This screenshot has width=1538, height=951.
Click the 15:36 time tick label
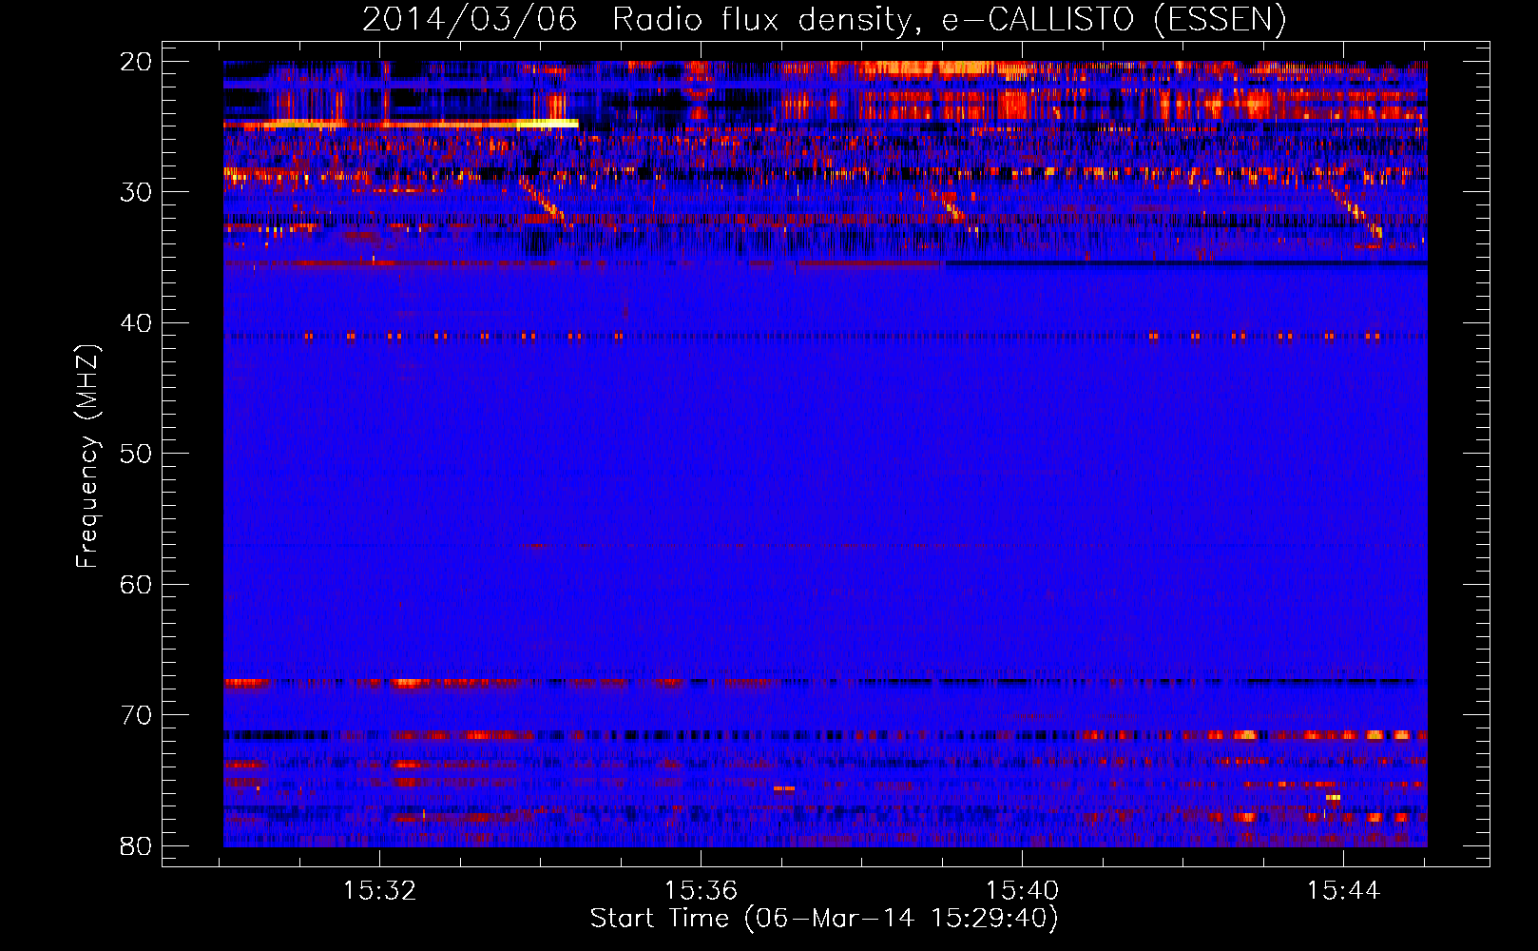[701, 891]
